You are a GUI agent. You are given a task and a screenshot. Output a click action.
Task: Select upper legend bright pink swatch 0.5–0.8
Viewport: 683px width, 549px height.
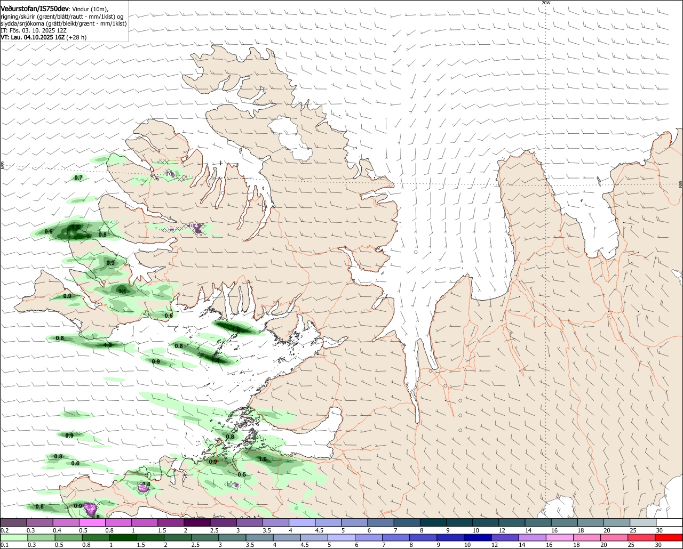(x=92, y=522)
